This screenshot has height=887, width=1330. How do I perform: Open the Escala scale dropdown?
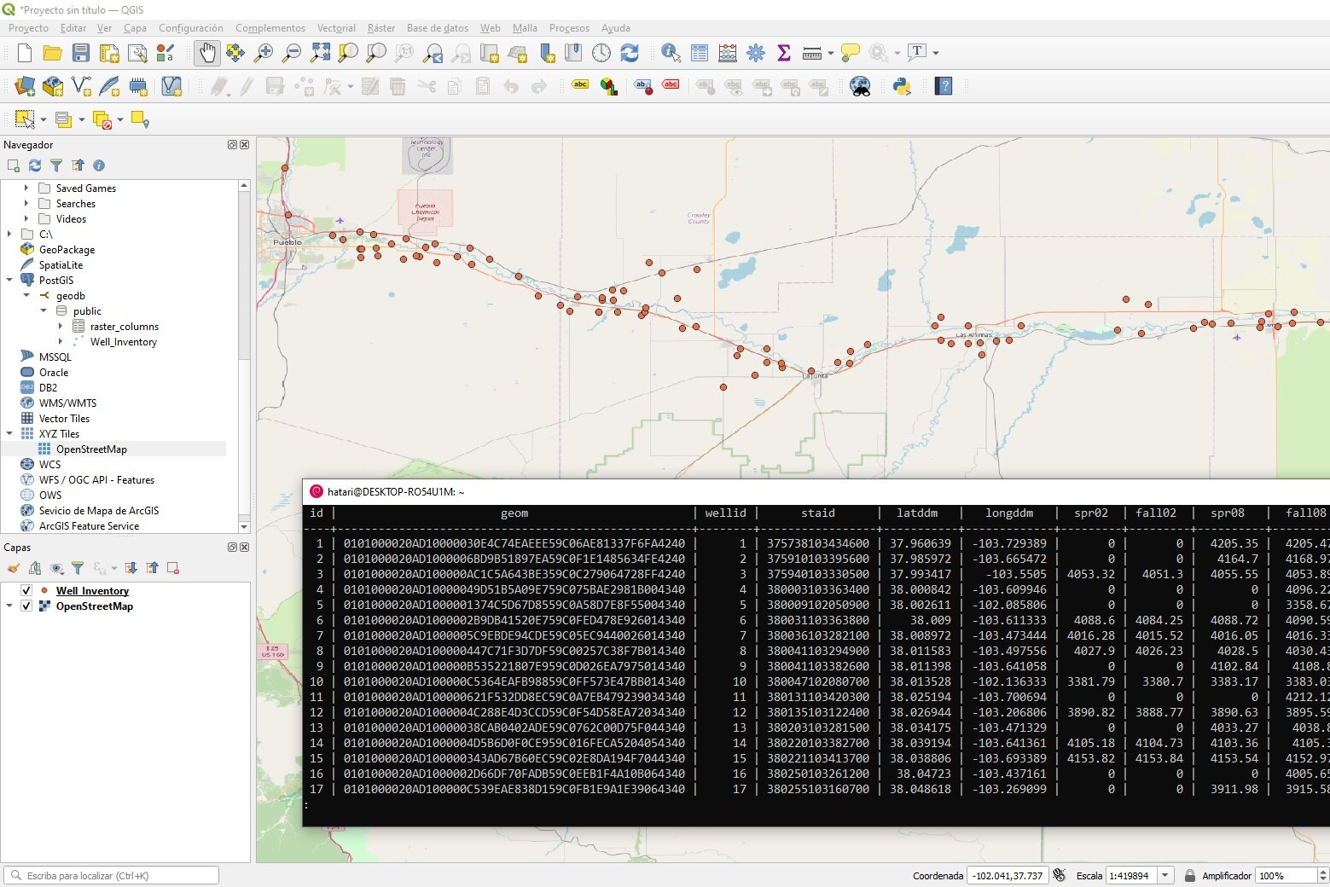point(1165,876)
